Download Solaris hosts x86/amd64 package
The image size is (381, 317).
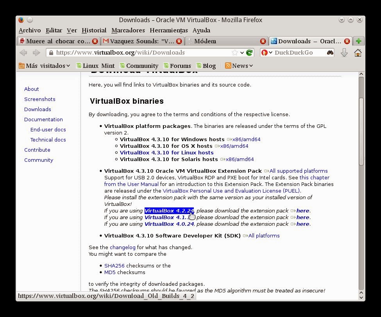pyautogui.click(x=237, y=159)
